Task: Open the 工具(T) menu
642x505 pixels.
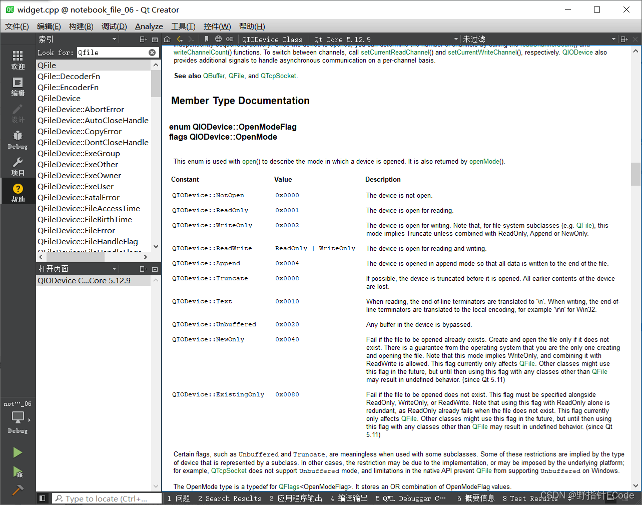Action: pos(183,26)
